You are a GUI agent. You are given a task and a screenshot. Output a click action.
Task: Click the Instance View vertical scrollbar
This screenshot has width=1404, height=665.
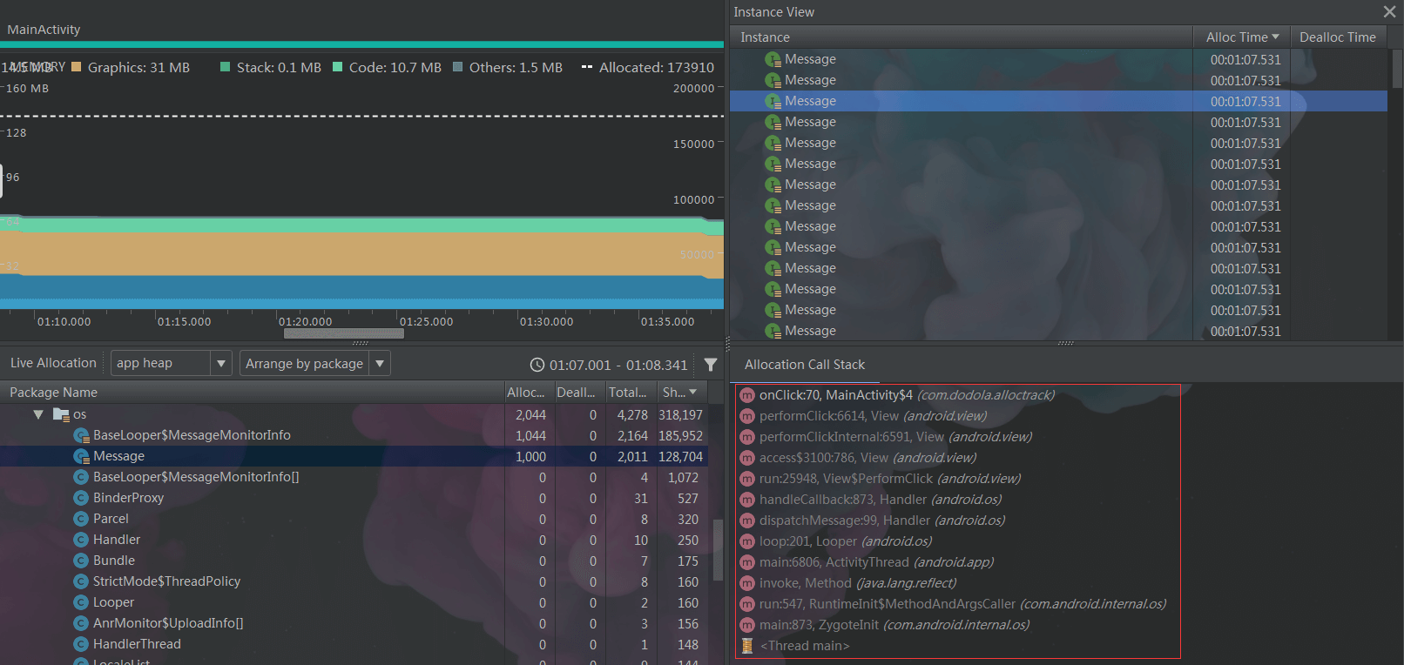tap(1397, 68)
